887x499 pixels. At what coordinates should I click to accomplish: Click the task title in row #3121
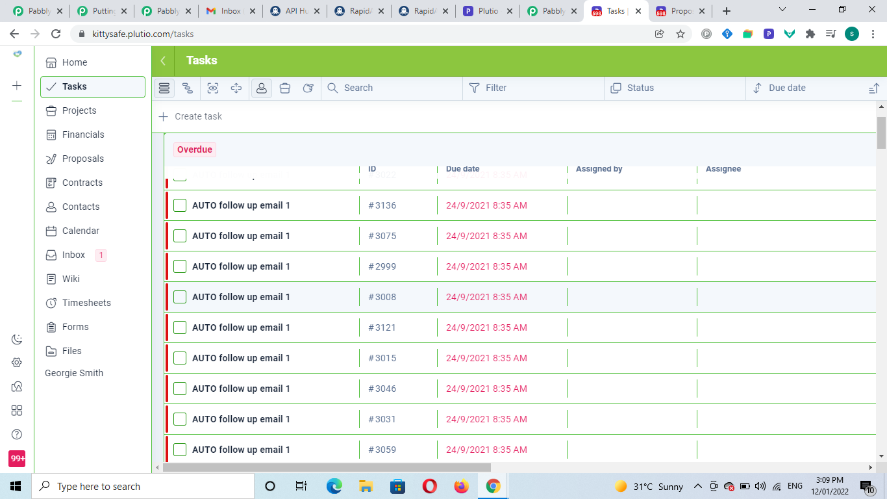coord(241,327)
